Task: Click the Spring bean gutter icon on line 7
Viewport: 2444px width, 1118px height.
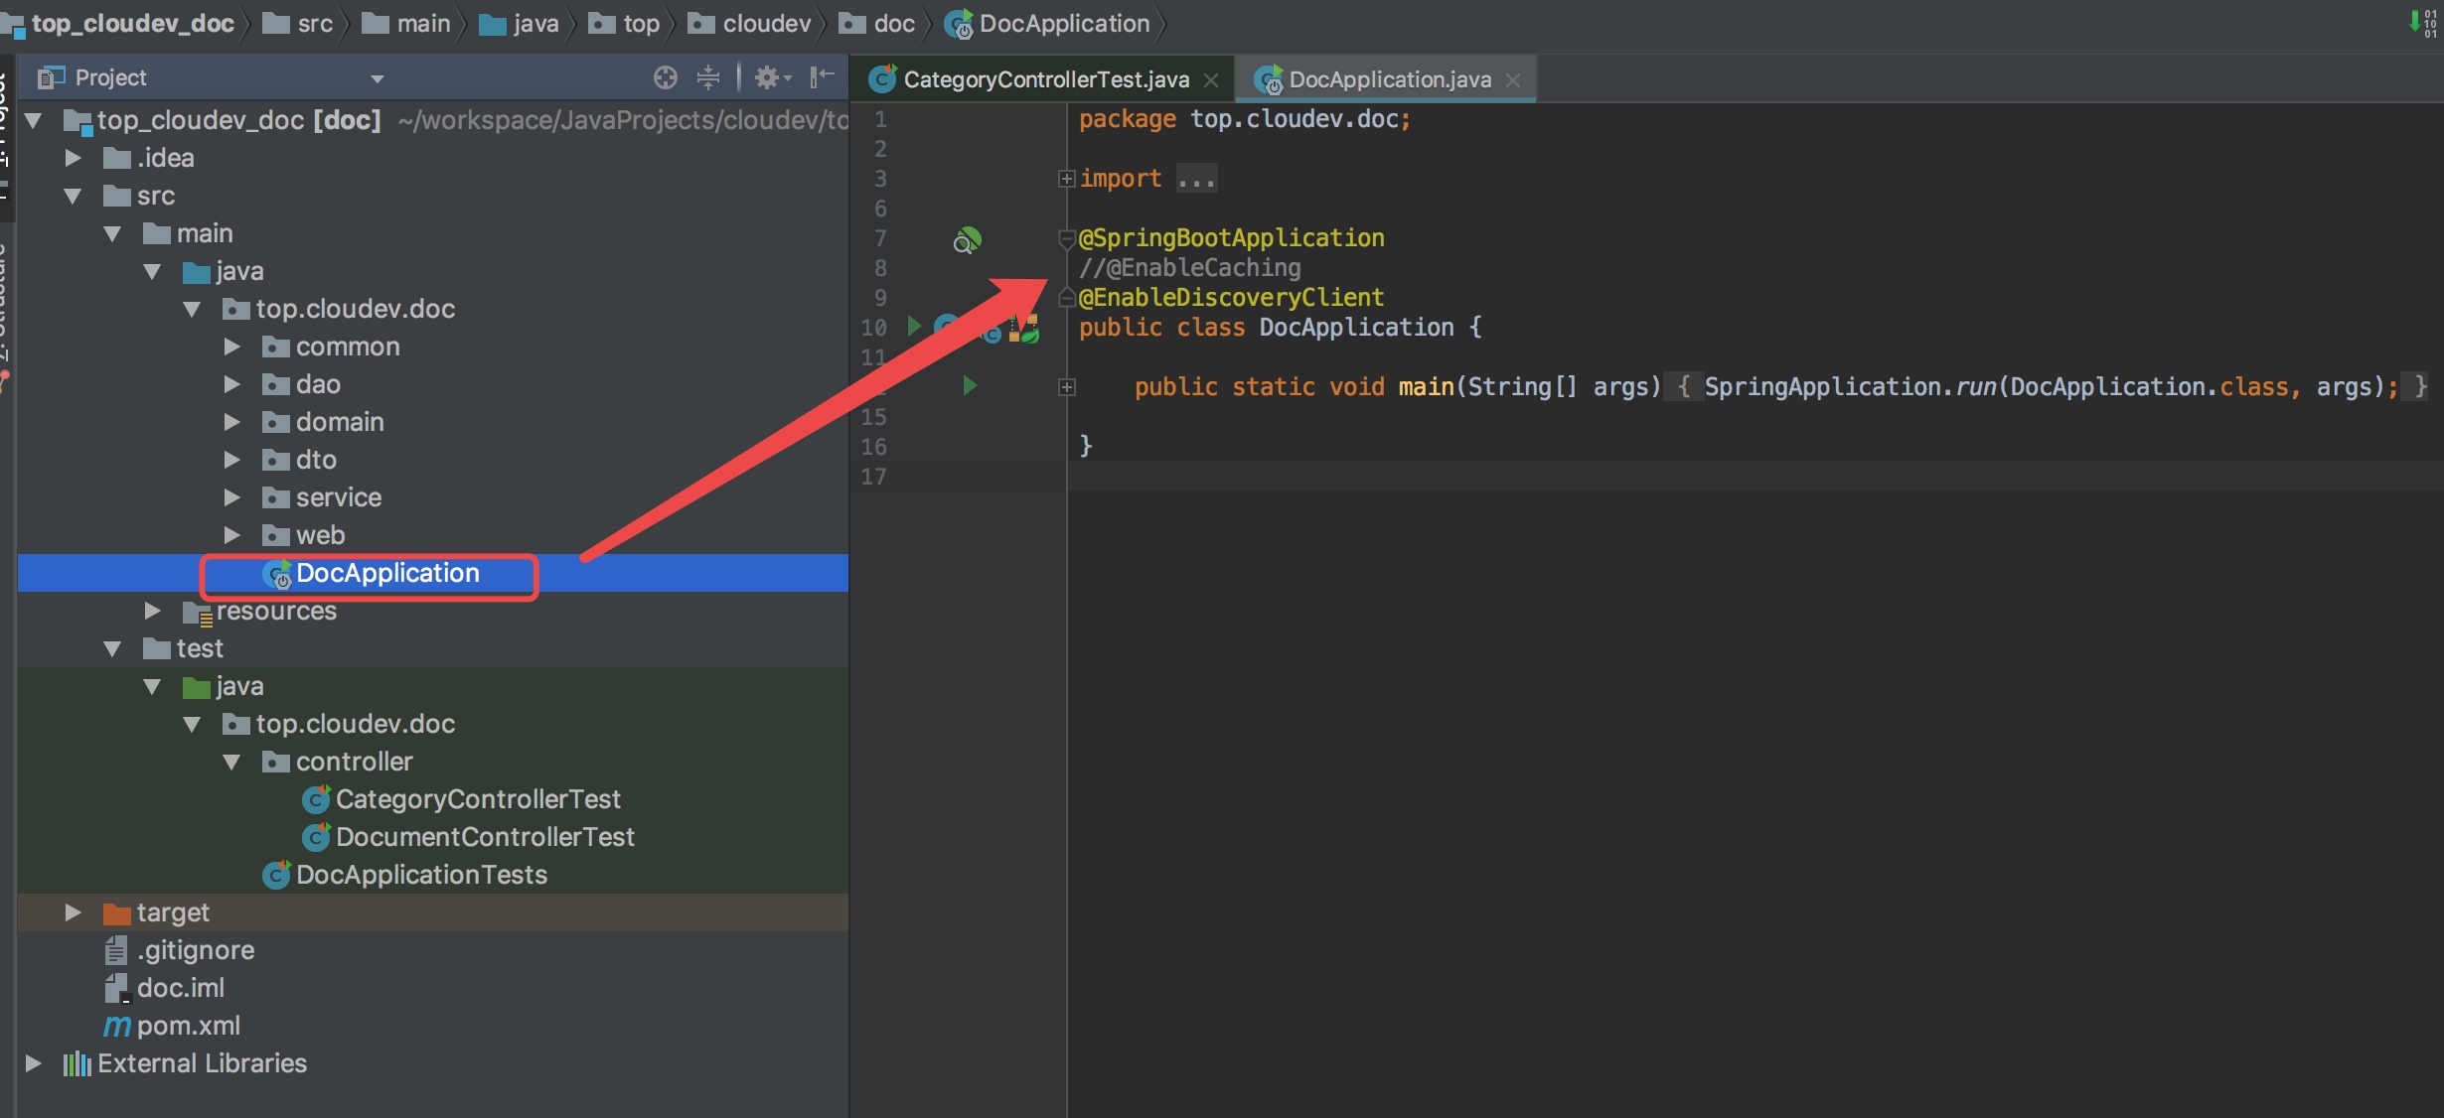Action: 967,240
